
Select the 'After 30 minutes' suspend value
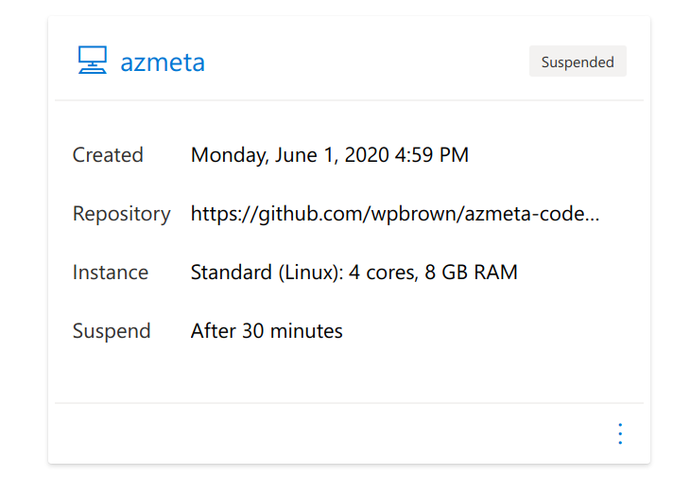267,331
